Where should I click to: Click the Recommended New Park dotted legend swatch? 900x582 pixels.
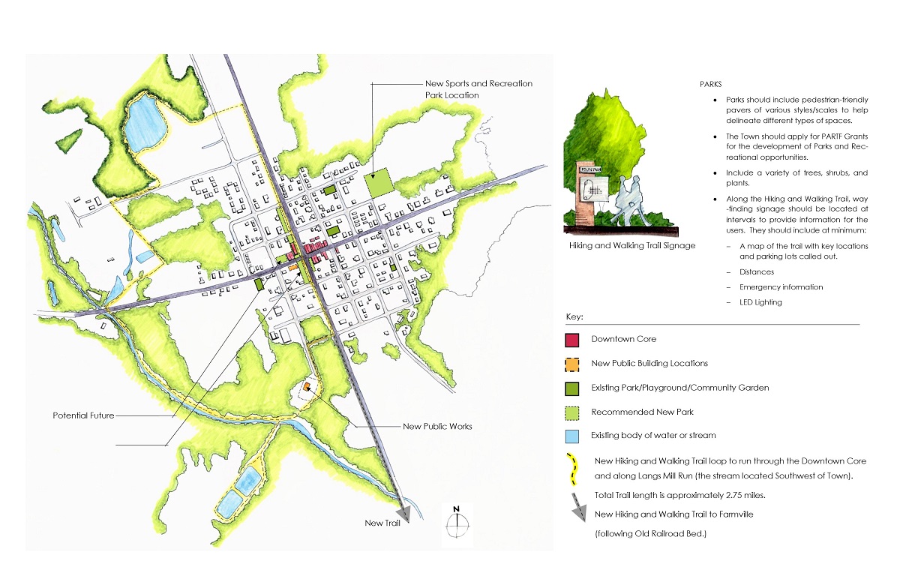pyautogui.click(x=570, y=412)
